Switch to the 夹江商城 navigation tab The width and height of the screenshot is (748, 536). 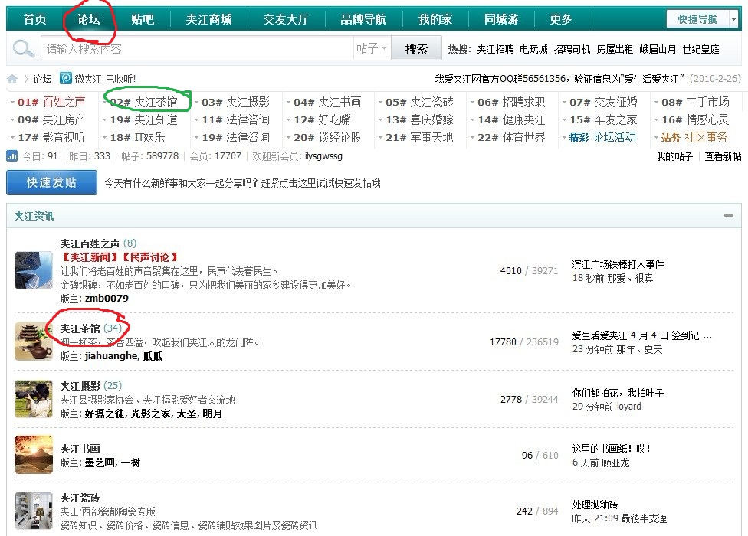coord(208,19)
